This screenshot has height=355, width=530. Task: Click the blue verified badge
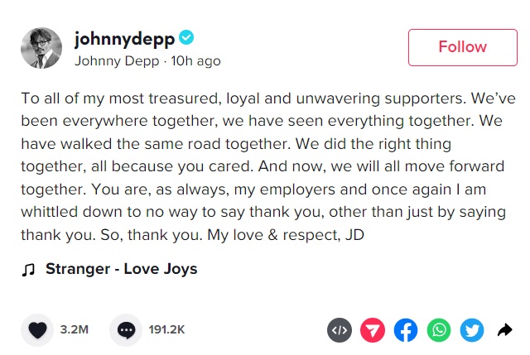click(188, 38)
